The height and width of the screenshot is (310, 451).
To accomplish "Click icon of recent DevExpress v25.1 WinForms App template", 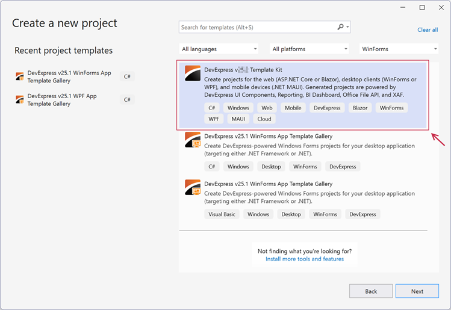I will (19, 77).
